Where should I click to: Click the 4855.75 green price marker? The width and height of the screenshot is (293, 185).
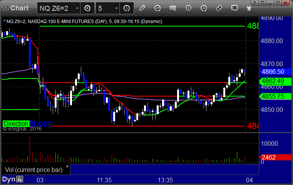point(275,96)
